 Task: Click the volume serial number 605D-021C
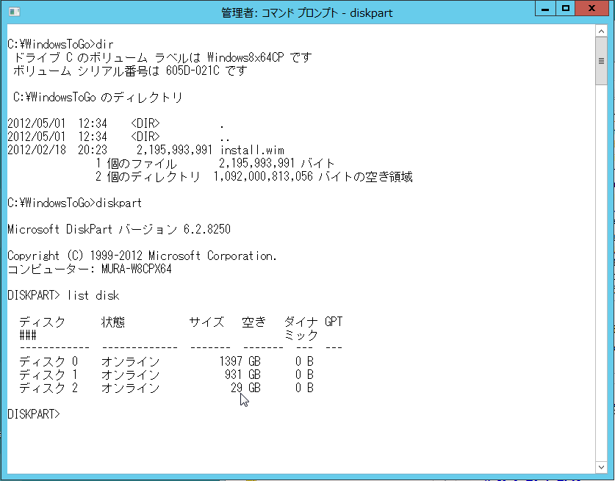click(x=193, y=70)
